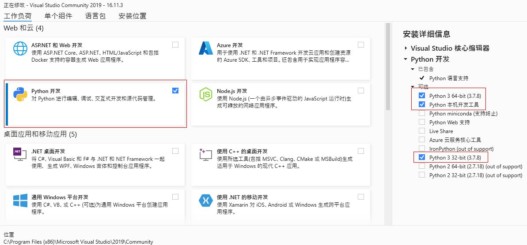Screen dimensions: 527x245
Task: Uncheck the Python 开发 workload checkbox
Action: 175,90
